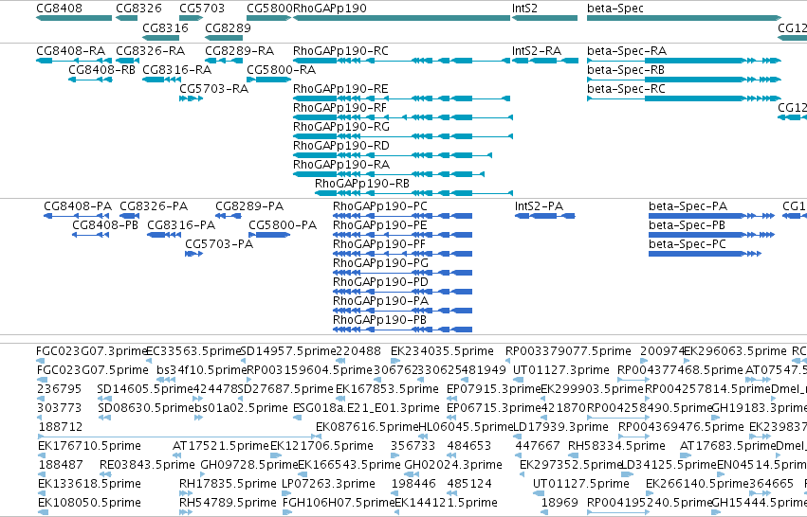Click protein CG5703-PA
Image resolution: width=807 pixels, height=517 pixels.
coord(194,254)
